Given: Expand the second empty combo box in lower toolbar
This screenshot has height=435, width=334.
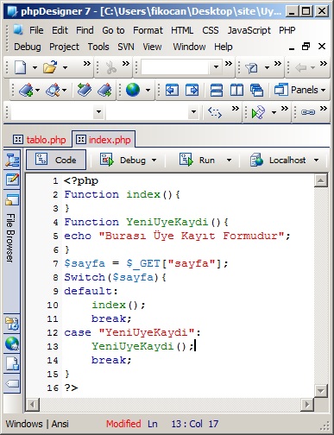Looking at the screenshot, I should coord(193,111).
